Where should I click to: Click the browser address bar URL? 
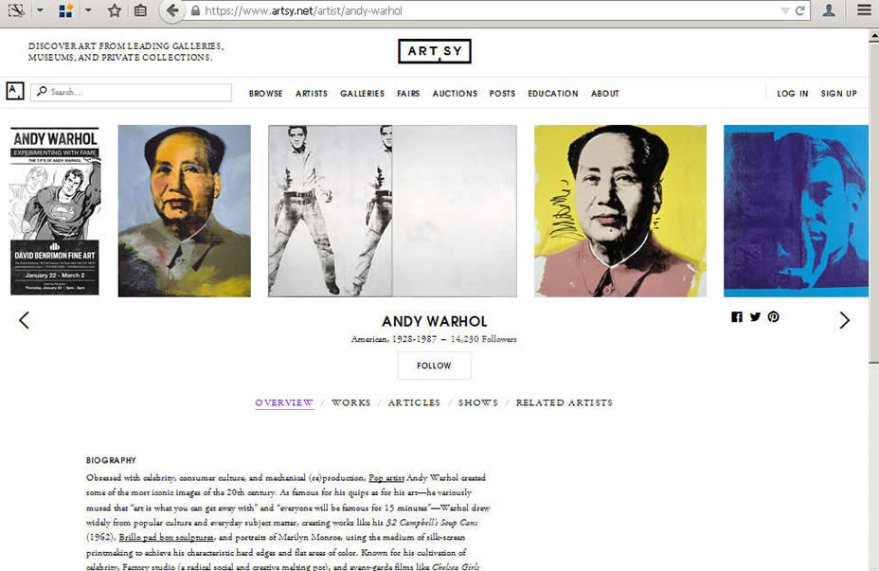click(x=303, y=10)
